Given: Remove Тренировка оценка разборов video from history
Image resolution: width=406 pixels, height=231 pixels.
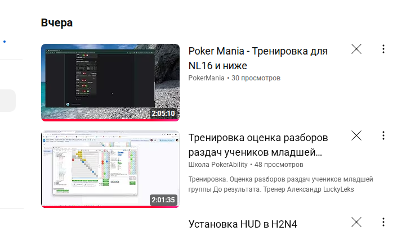Looking at the screenshot, I should (x=356, y=135).
